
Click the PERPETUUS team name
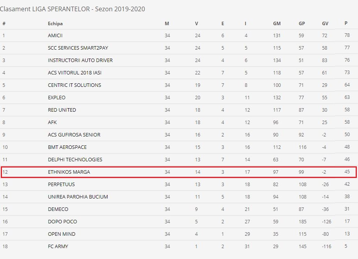[61, 185]
